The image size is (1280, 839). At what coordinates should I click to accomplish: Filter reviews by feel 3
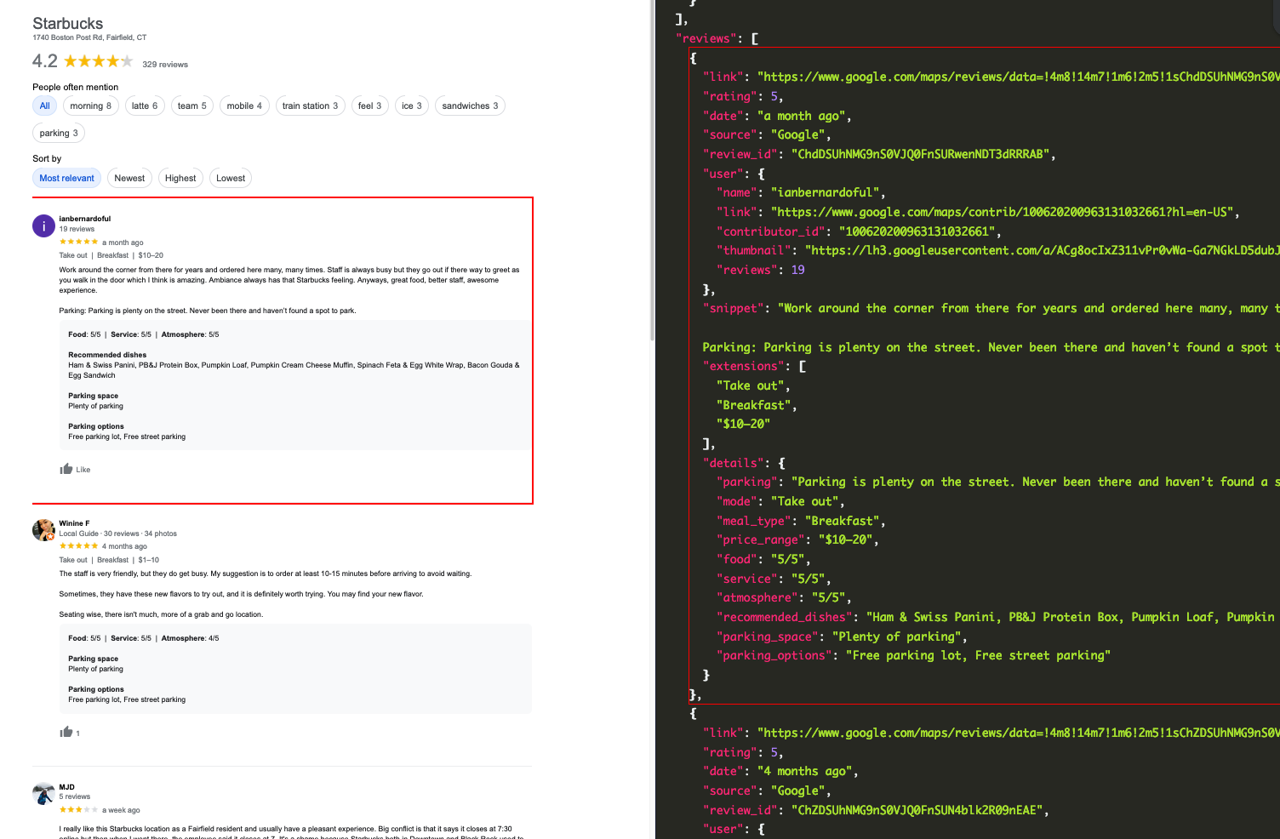click(370, 106)
